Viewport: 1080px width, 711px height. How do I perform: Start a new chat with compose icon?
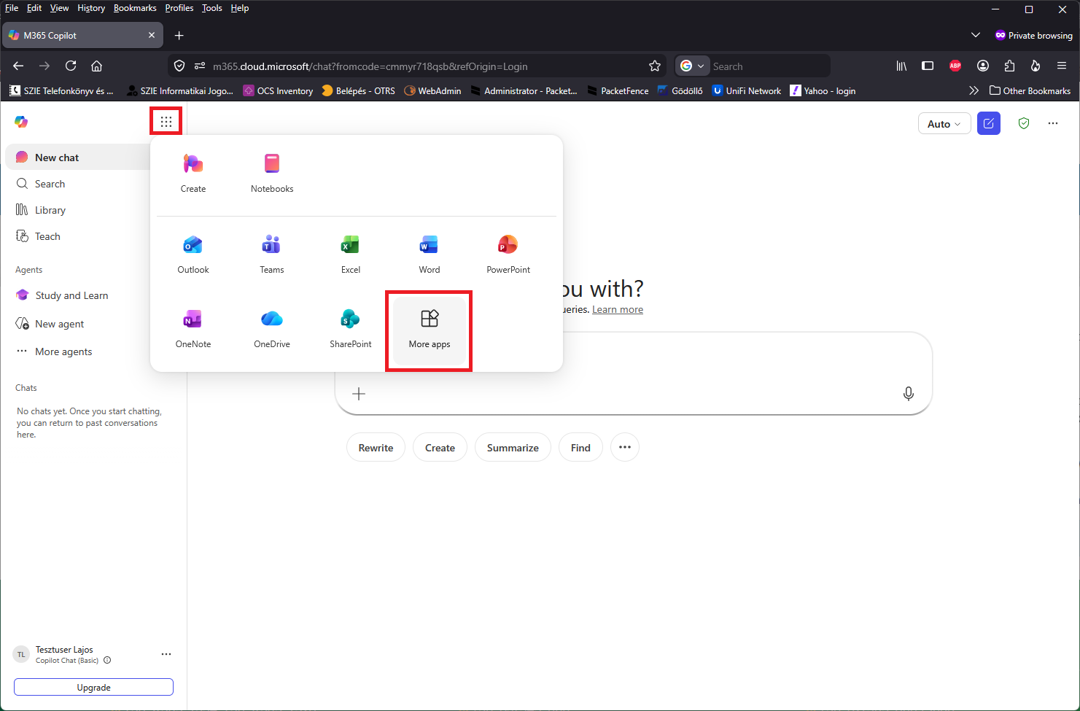989,123
